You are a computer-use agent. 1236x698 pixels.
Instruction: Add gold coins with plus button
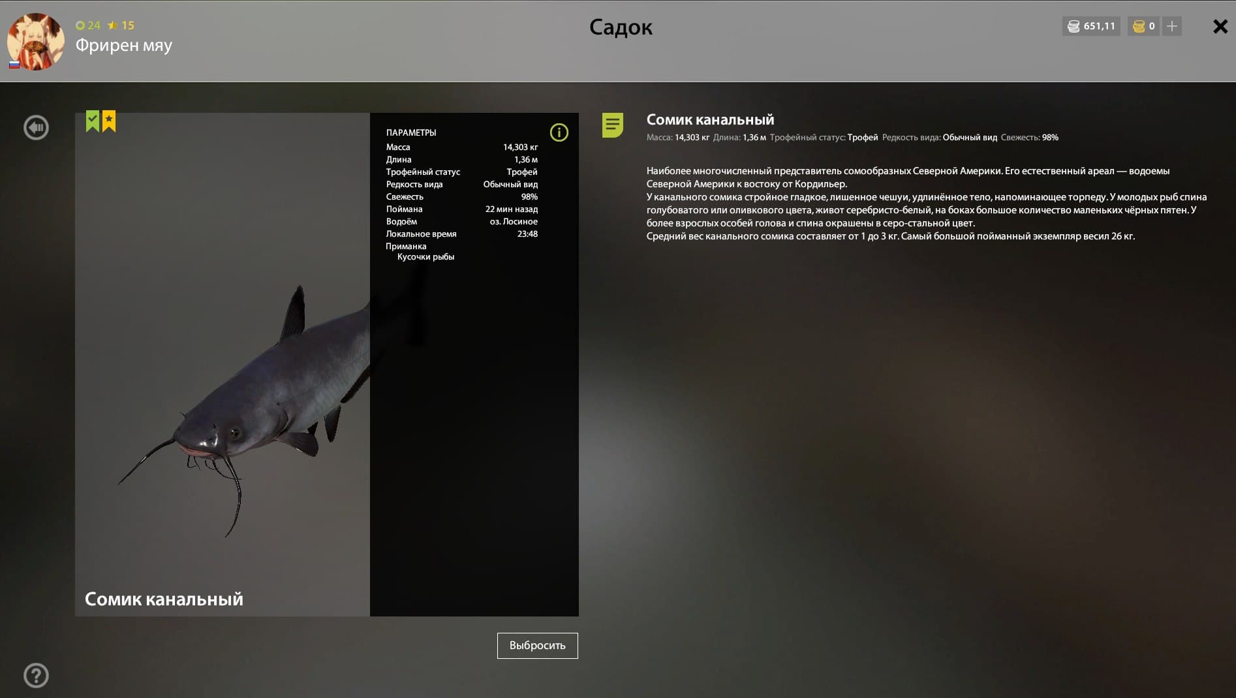[1171, 26]
